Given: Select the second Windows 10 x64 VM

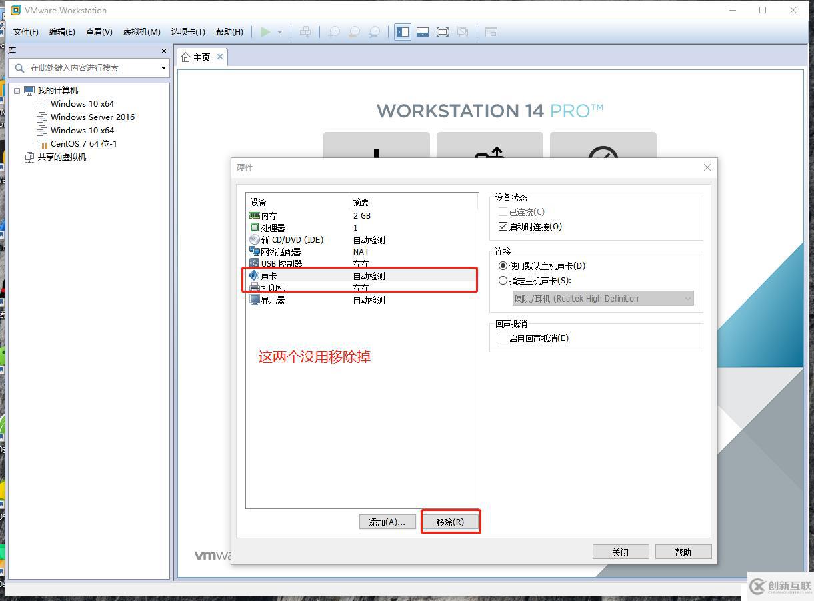Looking at the screenshot, I should coord(82,131).
